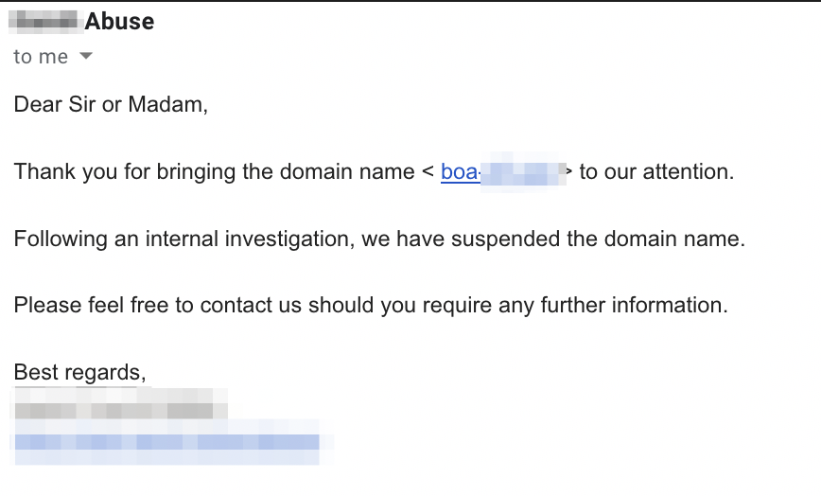Click the phrase 'to our attention.'
Image resolution: width=821 pixels, height=496 pixels.
(x=656, y=171)
